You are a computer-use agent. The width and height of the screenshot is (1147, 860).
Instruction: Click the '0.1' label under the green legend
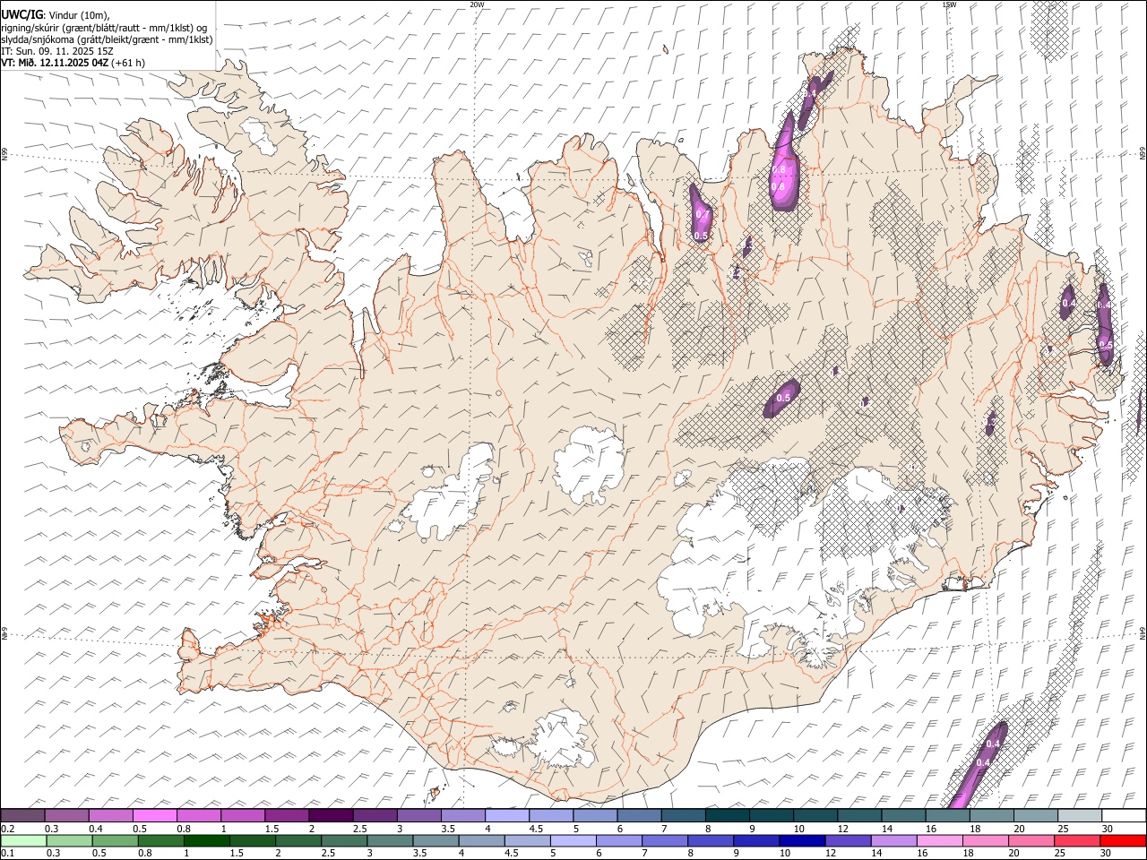pyautogui.click(x=7, y=853)
